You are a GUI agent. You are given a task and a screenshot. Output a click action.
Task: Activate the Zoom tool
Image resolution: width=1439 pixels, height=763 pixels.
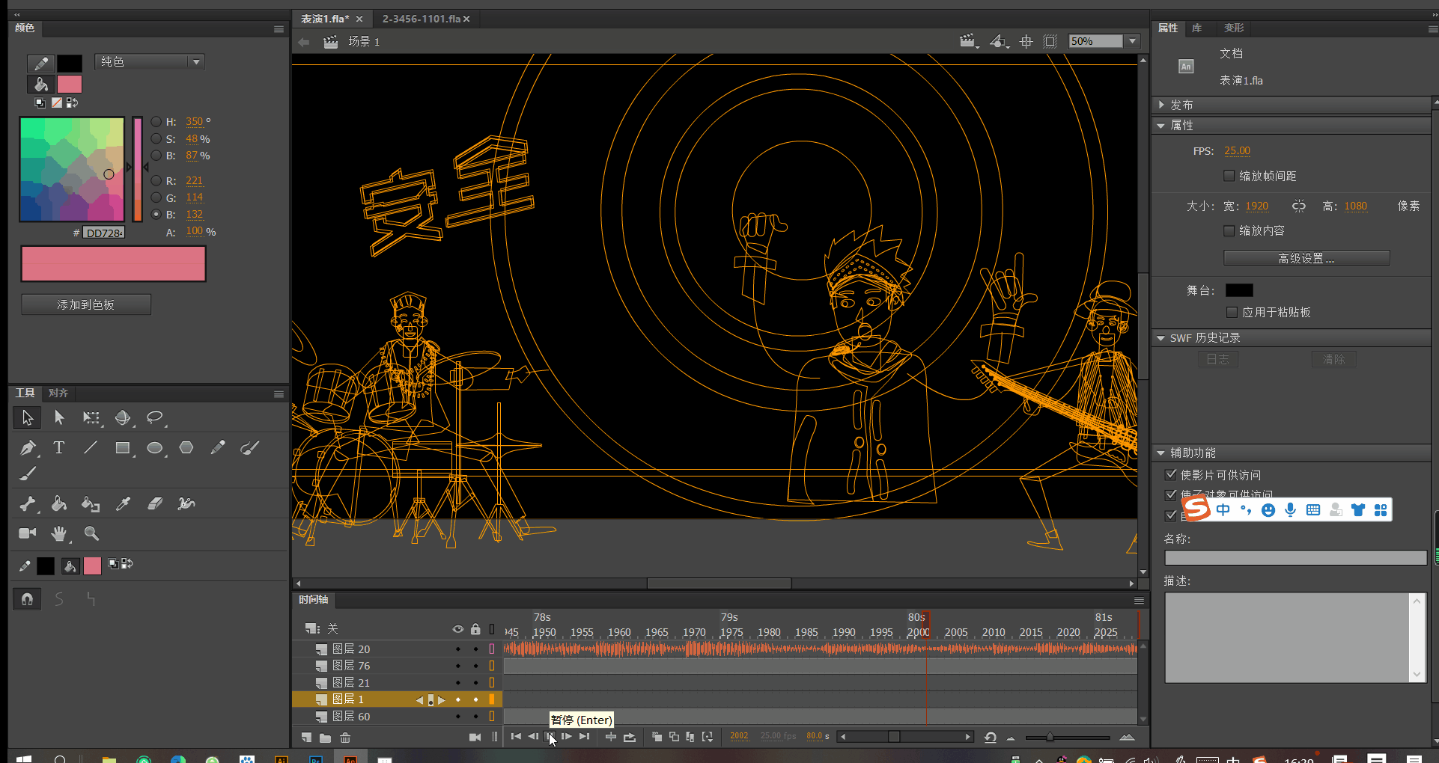coord(91,533)
